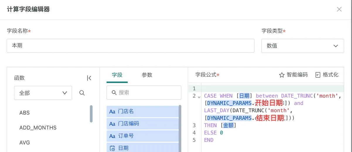Collapse the 函数 panel with arrow icon
352x152 pixels.
tap(89, 78)
